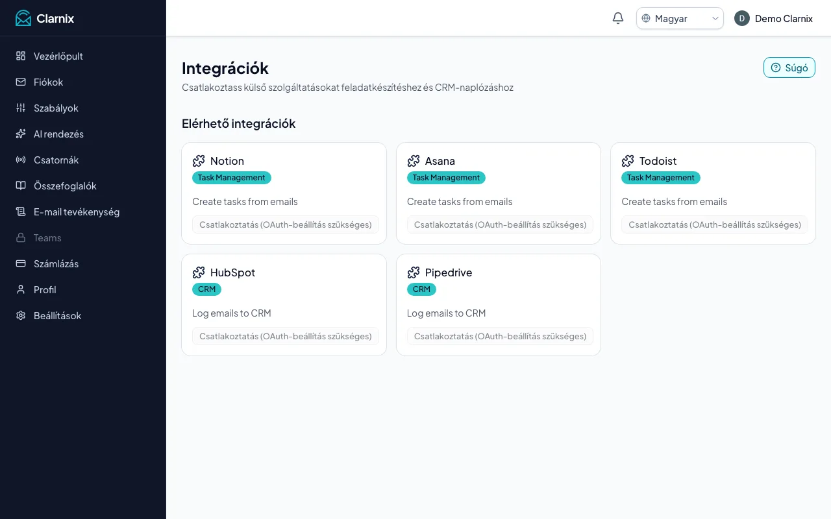Click 'Create tasks from emails' on Todoist card
Image resolution: width=831 pixels, height=519 pixels.
pos(674,202)
